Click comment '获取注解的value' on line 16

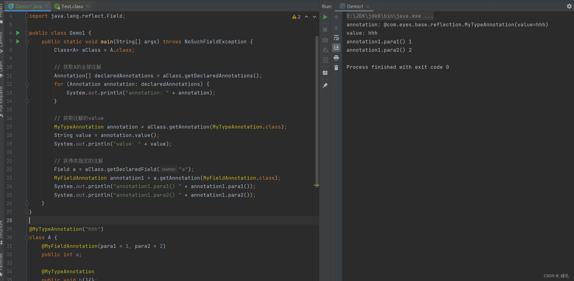pos(79,118)
